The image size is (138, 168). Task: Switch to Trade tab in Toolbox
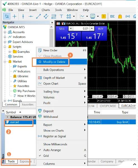(11, 161)
